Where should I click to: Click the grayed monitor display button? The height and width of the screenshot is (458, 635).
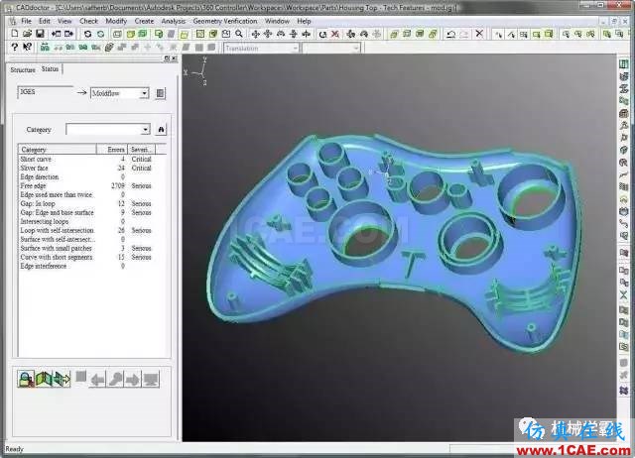pyautogui.click(x=151, y=379)
